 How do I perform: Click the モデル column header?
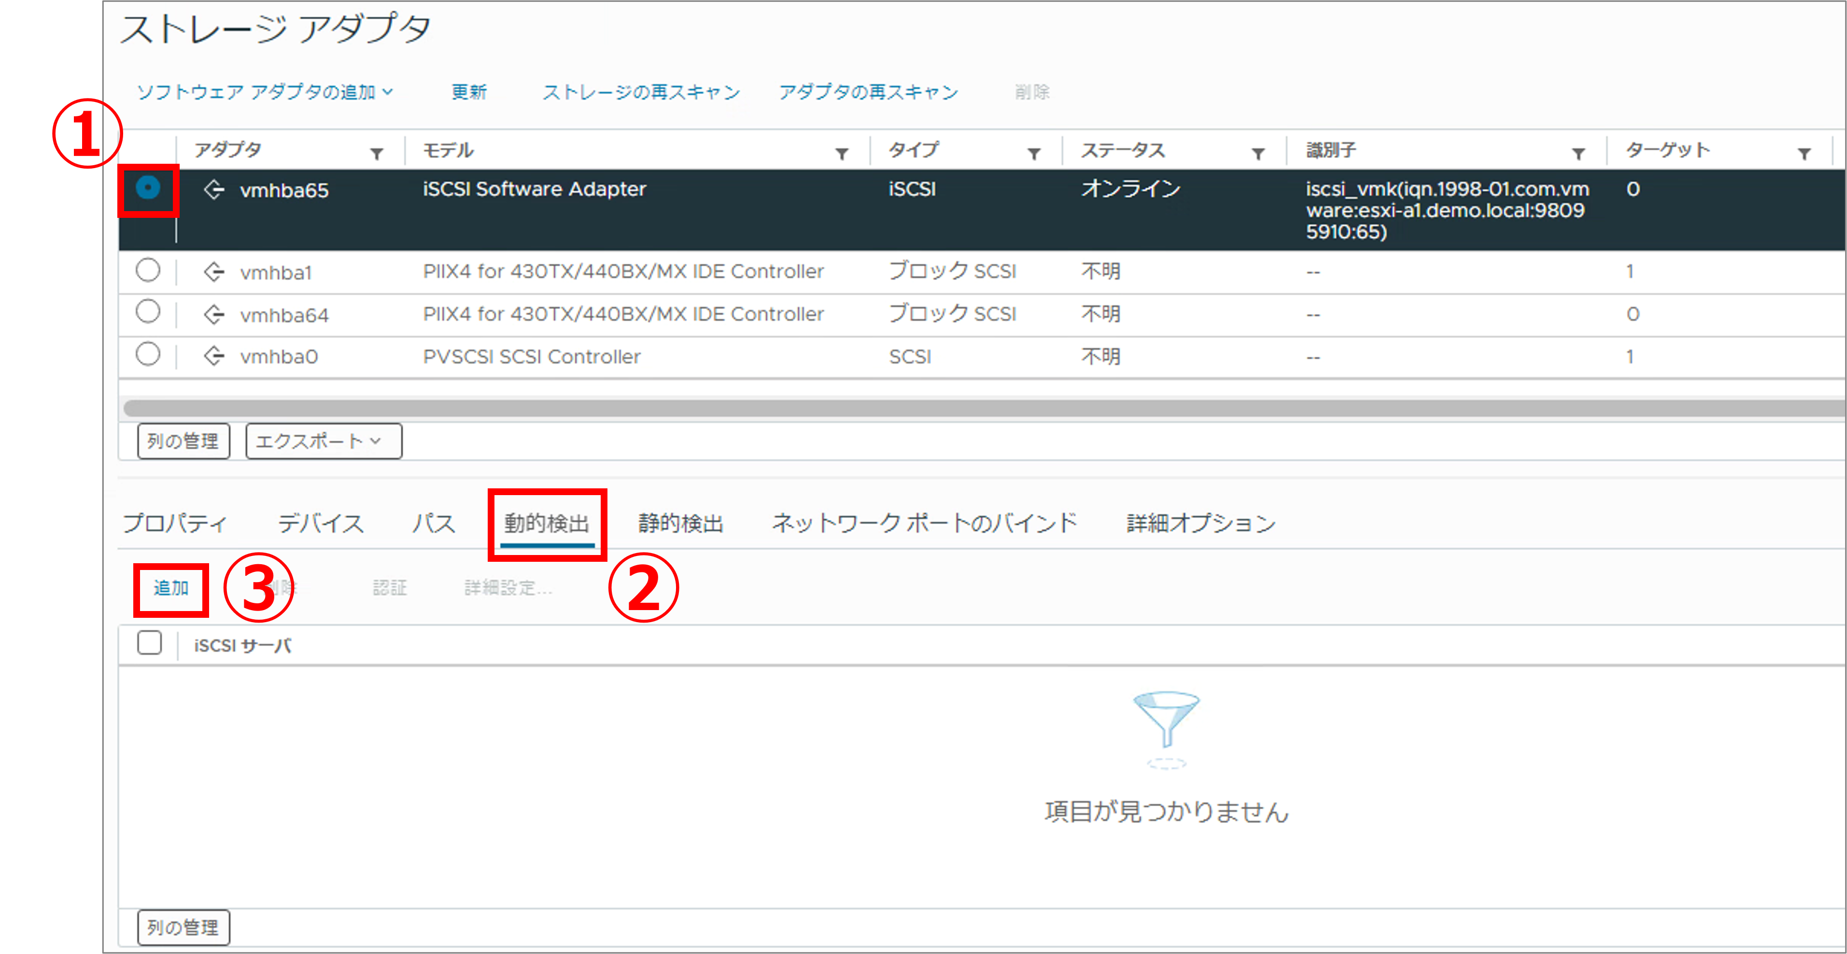click(x=448, y=150)
